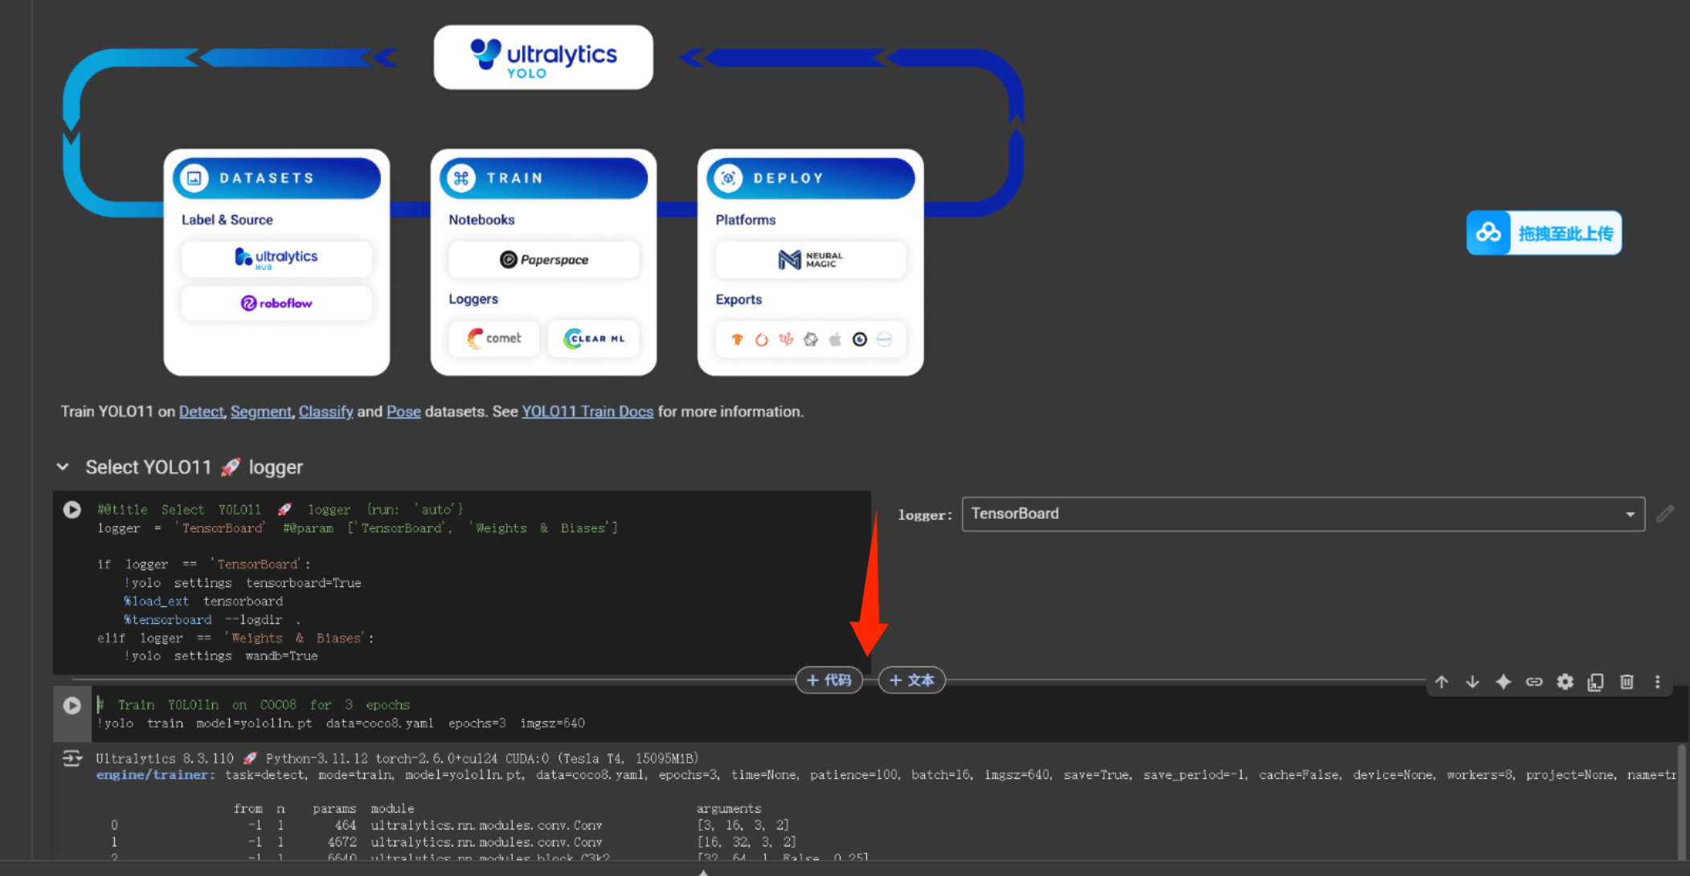
Task: Collapse the Select YOLO11 logger section
Action: [x=63, y=467]
